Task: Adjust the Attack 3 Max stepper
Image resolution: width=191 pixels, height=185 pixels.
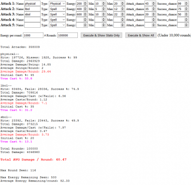Action: (x=123, y=14)
